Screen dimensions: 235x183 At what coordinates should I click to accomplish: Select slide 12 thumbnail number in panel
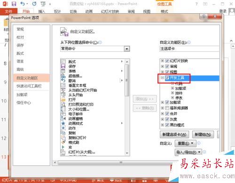click(x=4, y=138)
